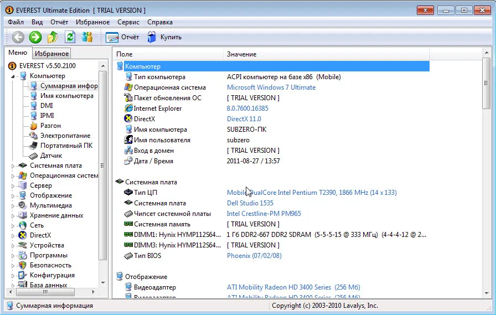This screenshot has height=315, width=496.
Task: Open the Отчёт report toolbar button
Action: (x=122, y=37)
